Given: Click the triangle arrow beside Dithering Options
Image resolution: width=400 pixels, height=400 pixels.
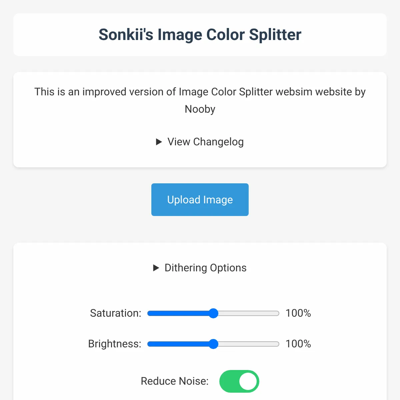Looking at the screenshot, I should pyautogui.click(x=156, y=268).
